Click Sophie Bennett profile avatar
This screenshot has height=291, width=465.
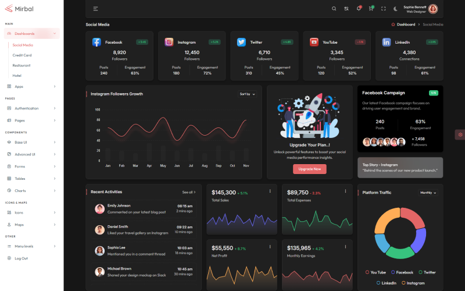[x=433, y=9]
